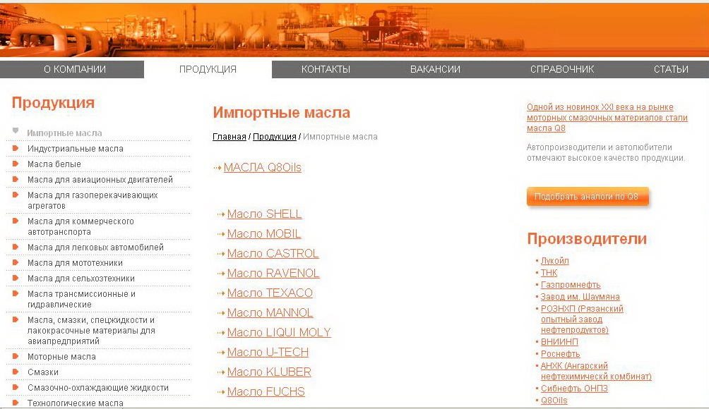Click the arrow bullet beside Моторные масла
This screenshot has width=709, height=409.
coord(16,356)
